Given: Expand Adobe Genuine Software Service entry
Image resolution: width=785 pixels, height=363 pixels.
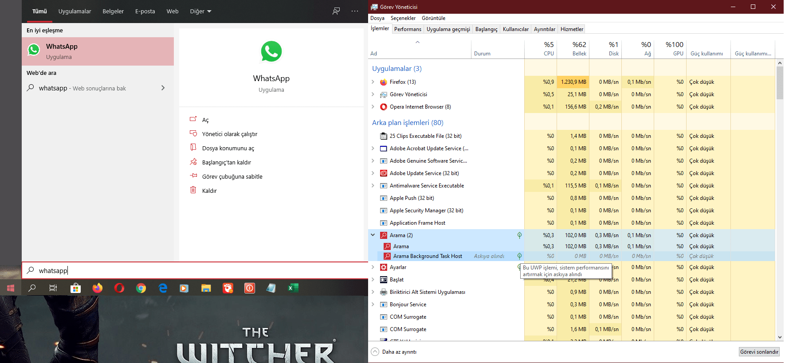Looking at the screenshot, I should [x=373, y=161].
